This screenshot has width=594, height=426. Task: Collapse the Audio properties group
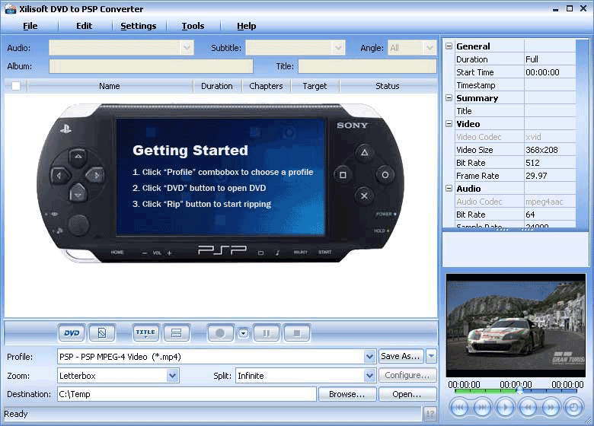point(449,189)
